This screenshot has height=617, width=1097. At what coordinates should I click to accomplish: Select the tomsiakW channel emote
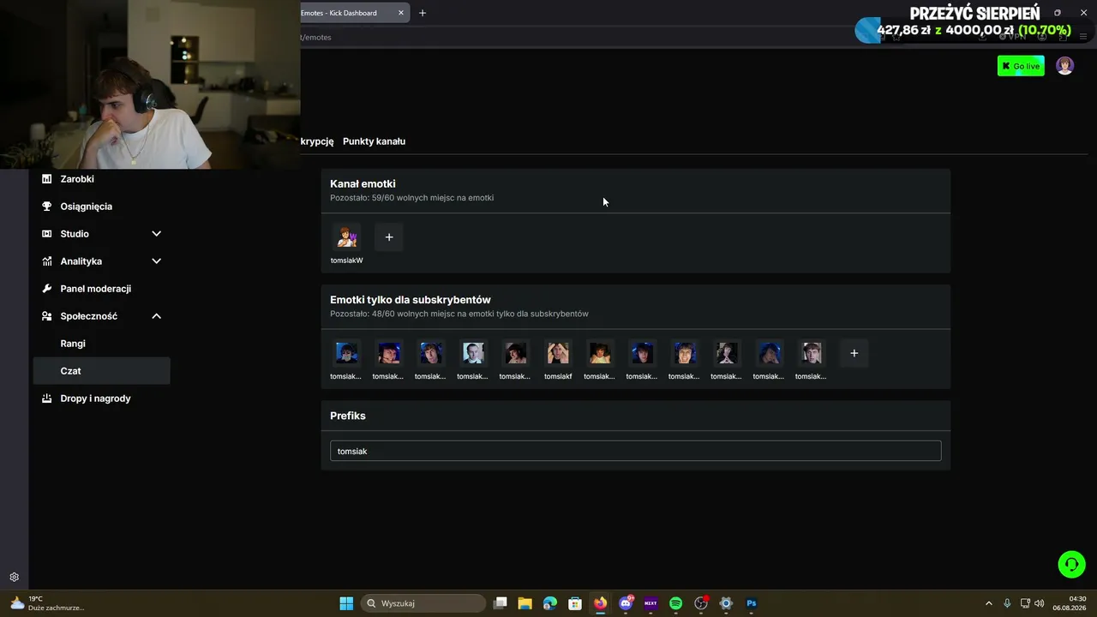click(347, 237)
